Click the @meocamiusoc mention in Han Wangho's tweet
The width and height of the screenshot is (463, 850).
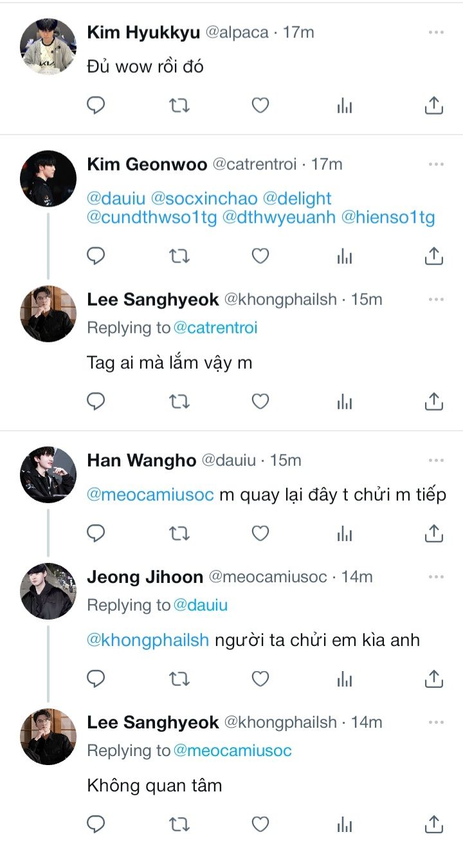click(150, 495)
